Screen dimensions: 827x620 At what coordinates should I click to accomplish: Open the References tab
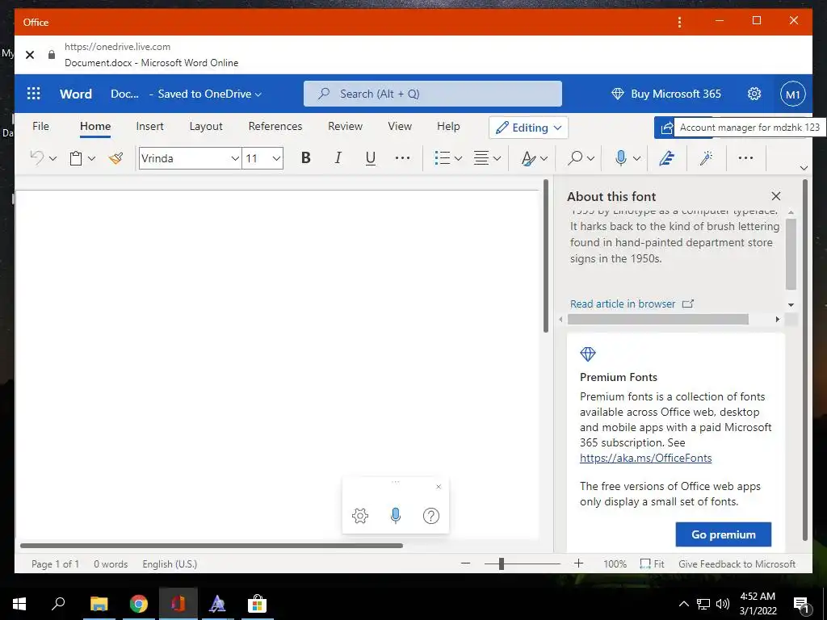click(x=275, y=127)
